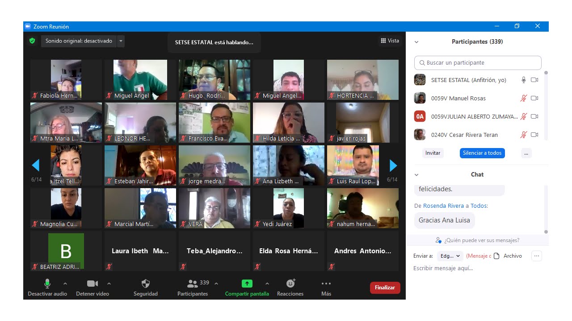Open the Reacciones emoji menu

tap(290, 288)
